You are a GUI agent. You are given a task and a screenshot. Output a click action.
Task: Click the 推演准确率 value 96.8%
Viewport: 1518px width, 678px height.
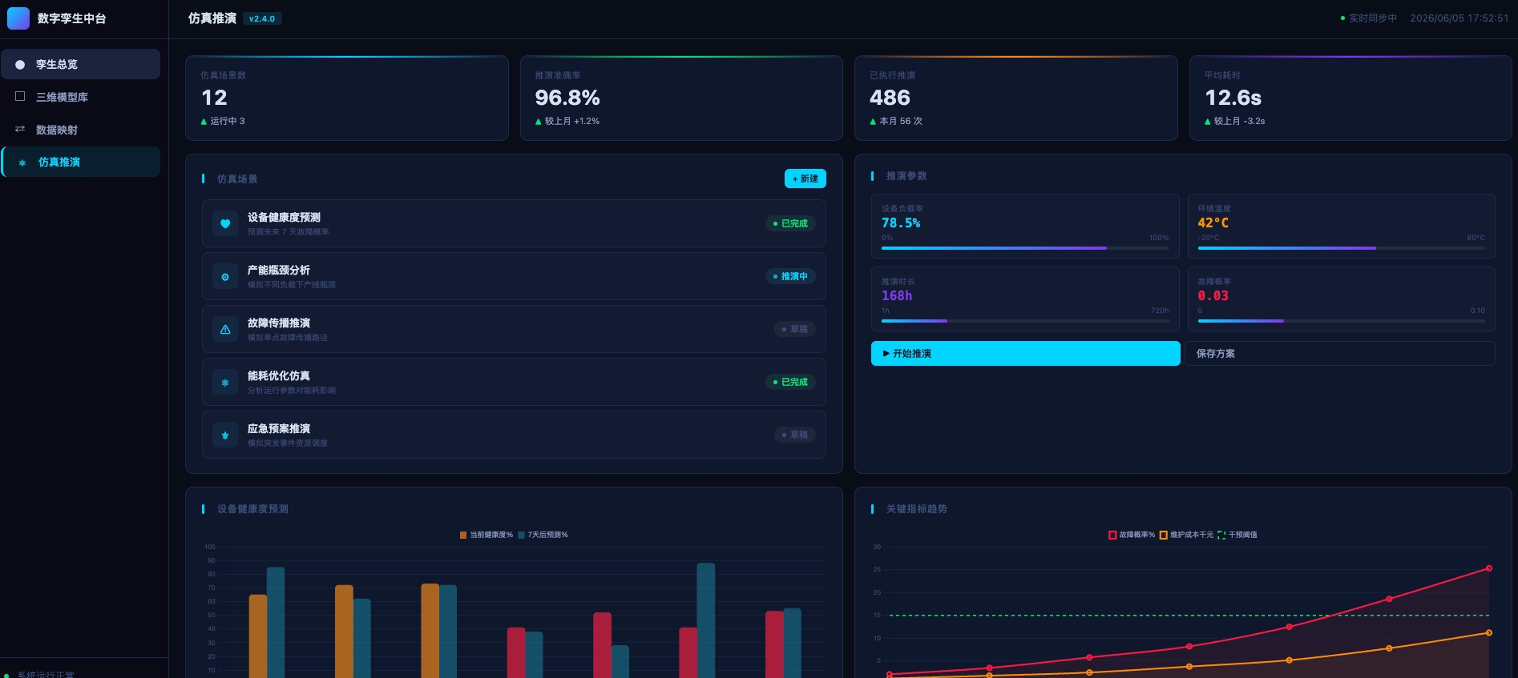[567, 98]
